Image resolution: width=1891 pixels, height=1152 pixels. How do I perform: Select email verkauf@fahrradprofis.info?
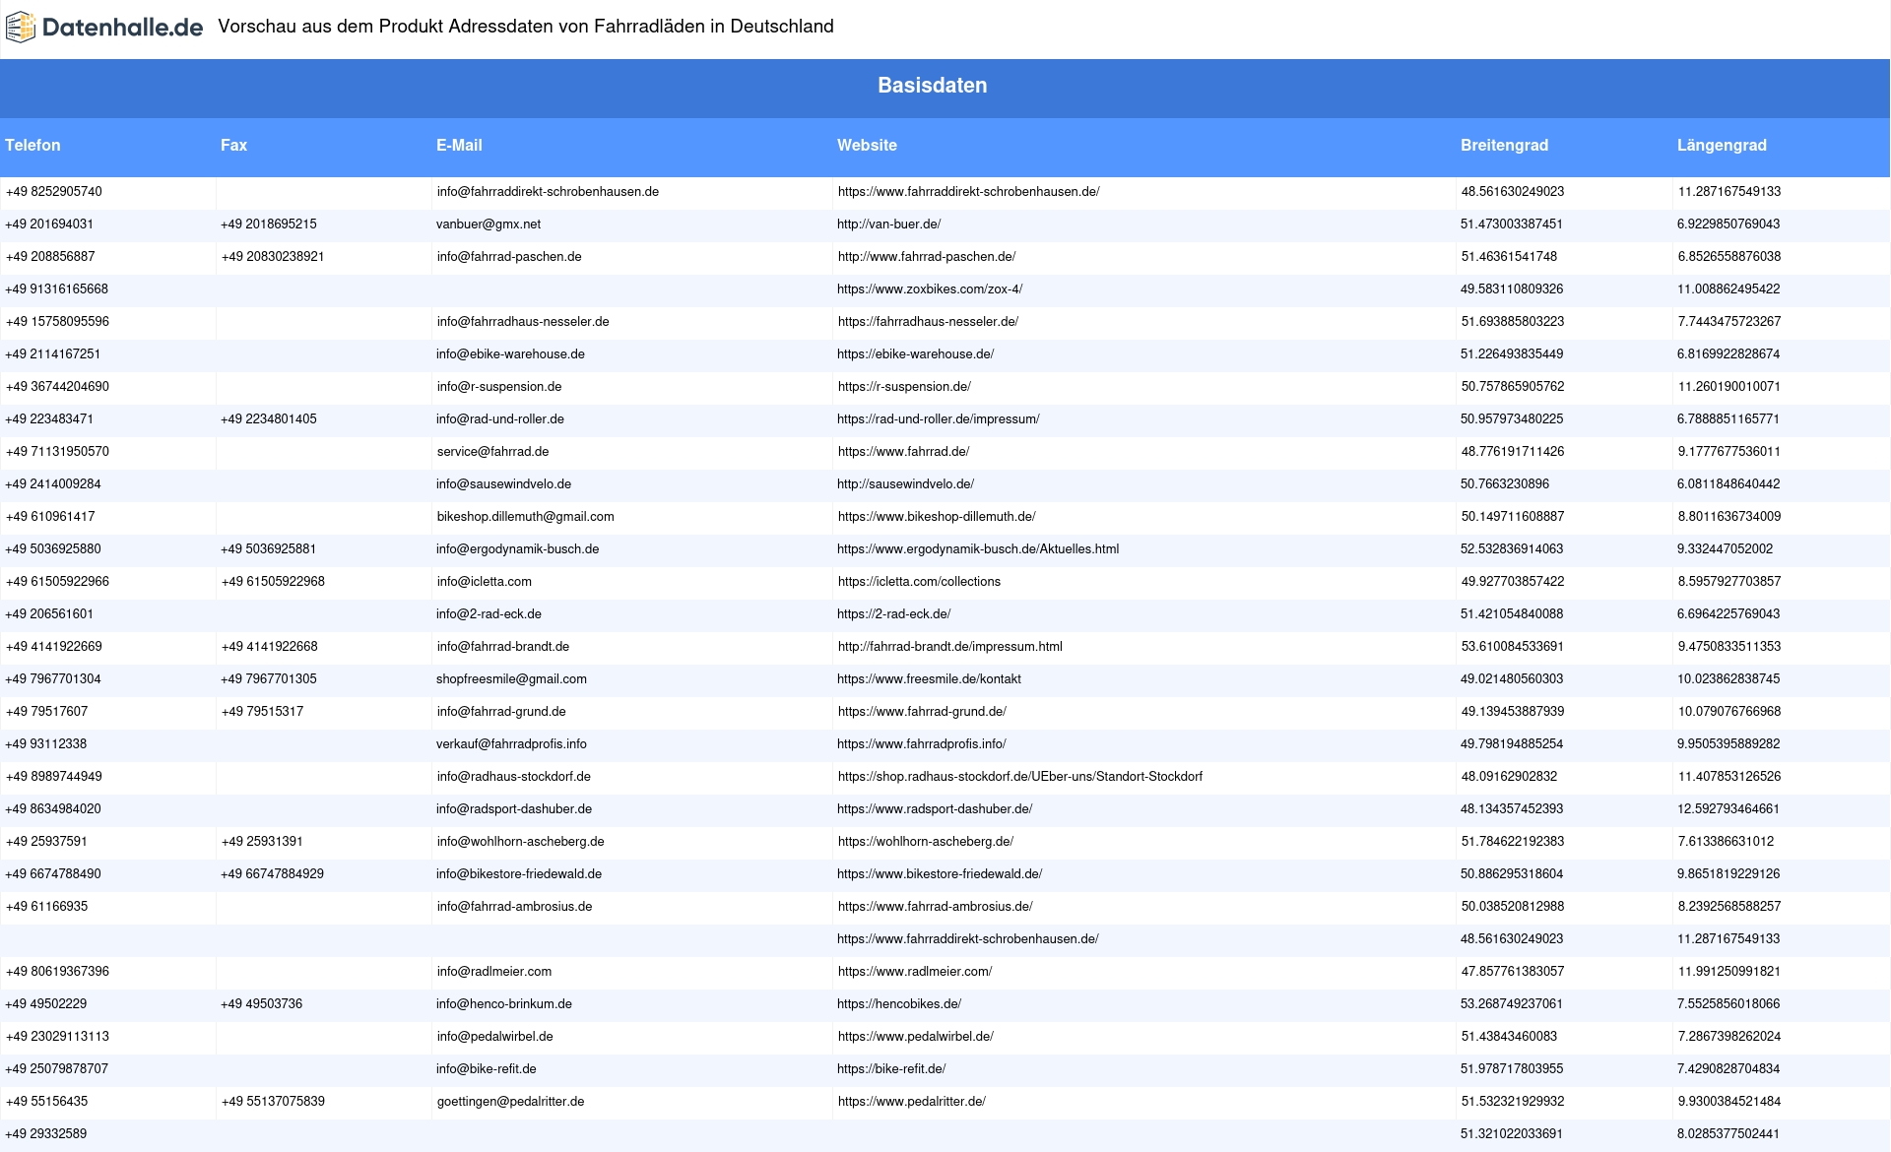tap(511, 744)
